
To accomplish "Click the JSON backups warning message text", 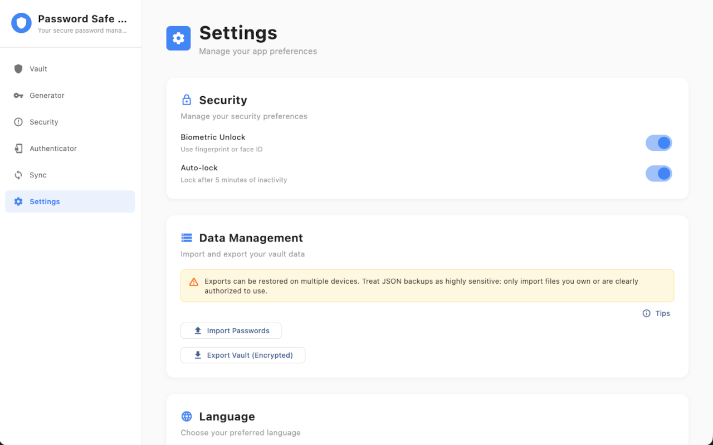I will click(x=422, y=286).
